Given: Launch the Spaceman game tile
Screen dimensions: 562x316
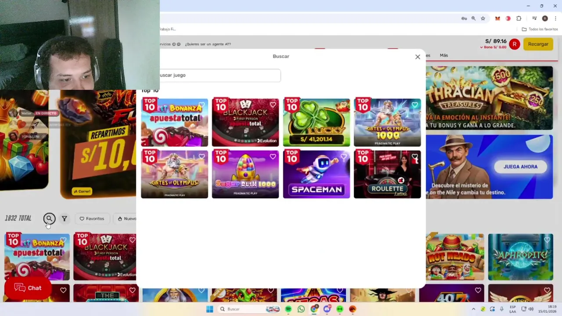Looking at the screenshot, I should (x=317, y=174).
